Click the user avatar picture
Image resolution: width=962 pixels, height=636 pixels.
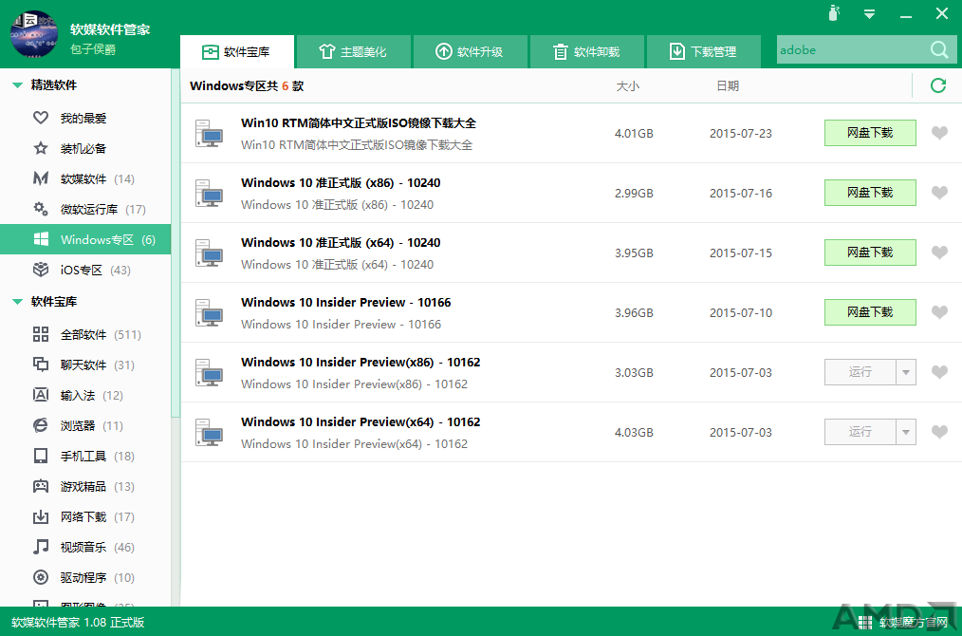pyautogui.click(x=34, y=34)
